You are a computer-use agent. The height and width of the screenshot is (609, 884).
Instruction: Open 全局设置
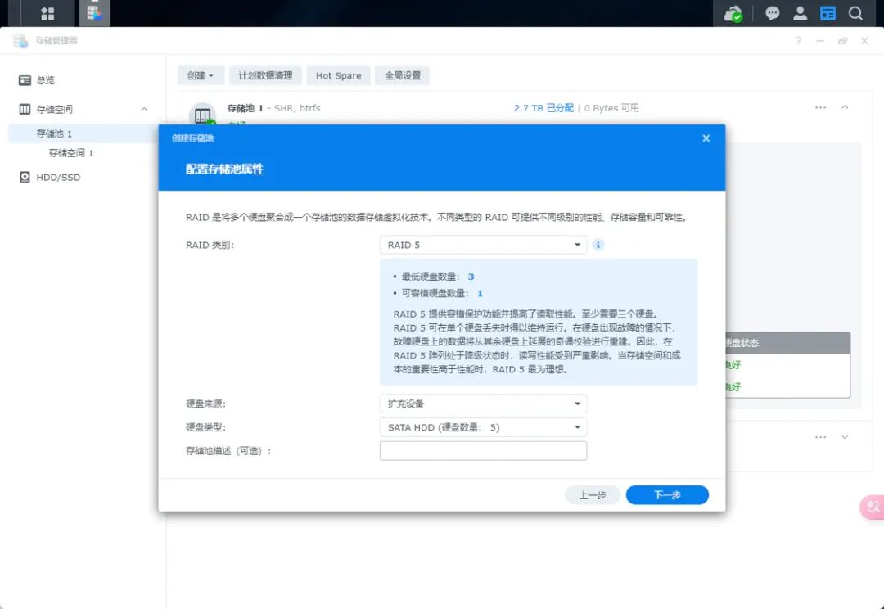click(x=403, y=75)
